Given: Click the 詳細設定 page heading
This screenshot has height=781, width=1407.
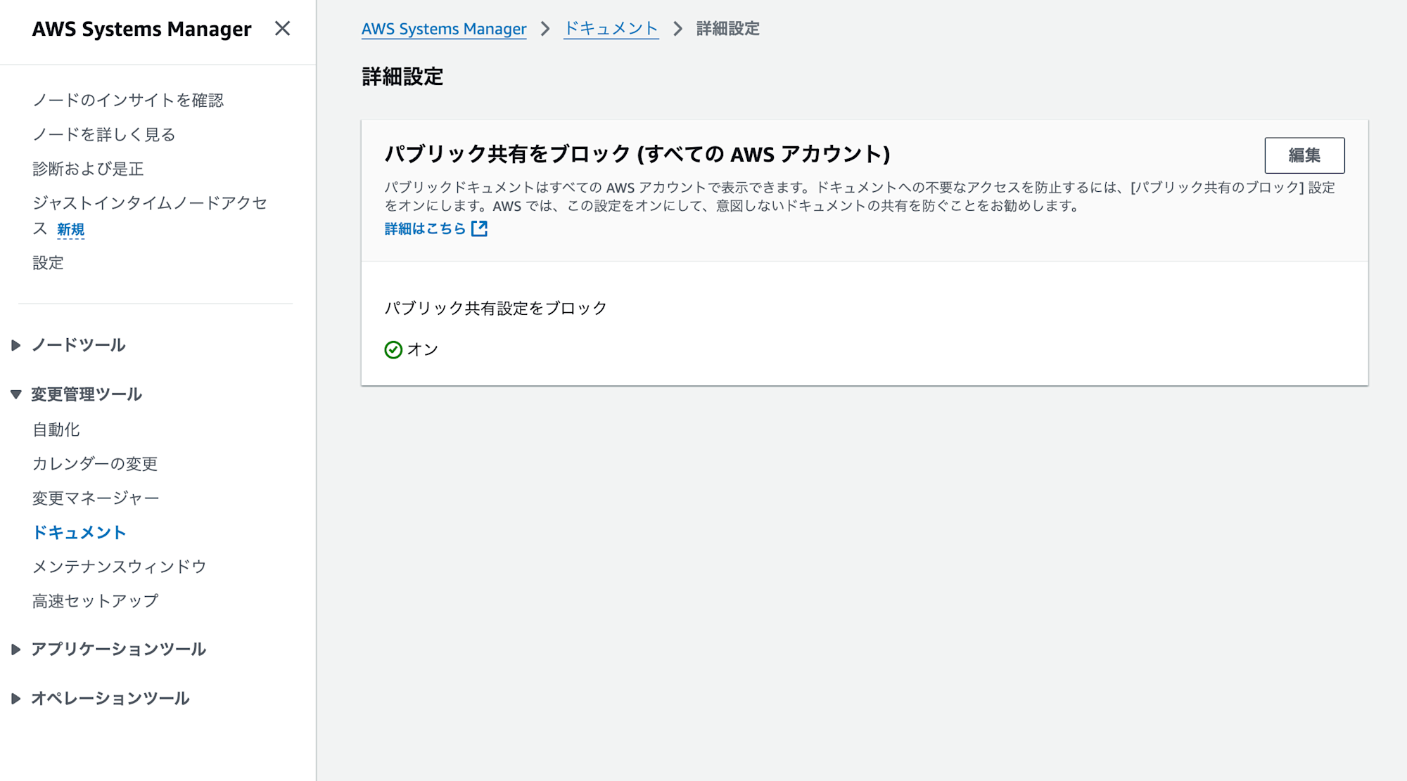Looking at the screenshot, I should (x=402, y=77).
